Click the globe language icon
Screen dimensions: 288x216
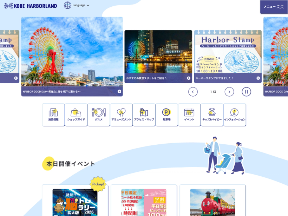point(67,5)
